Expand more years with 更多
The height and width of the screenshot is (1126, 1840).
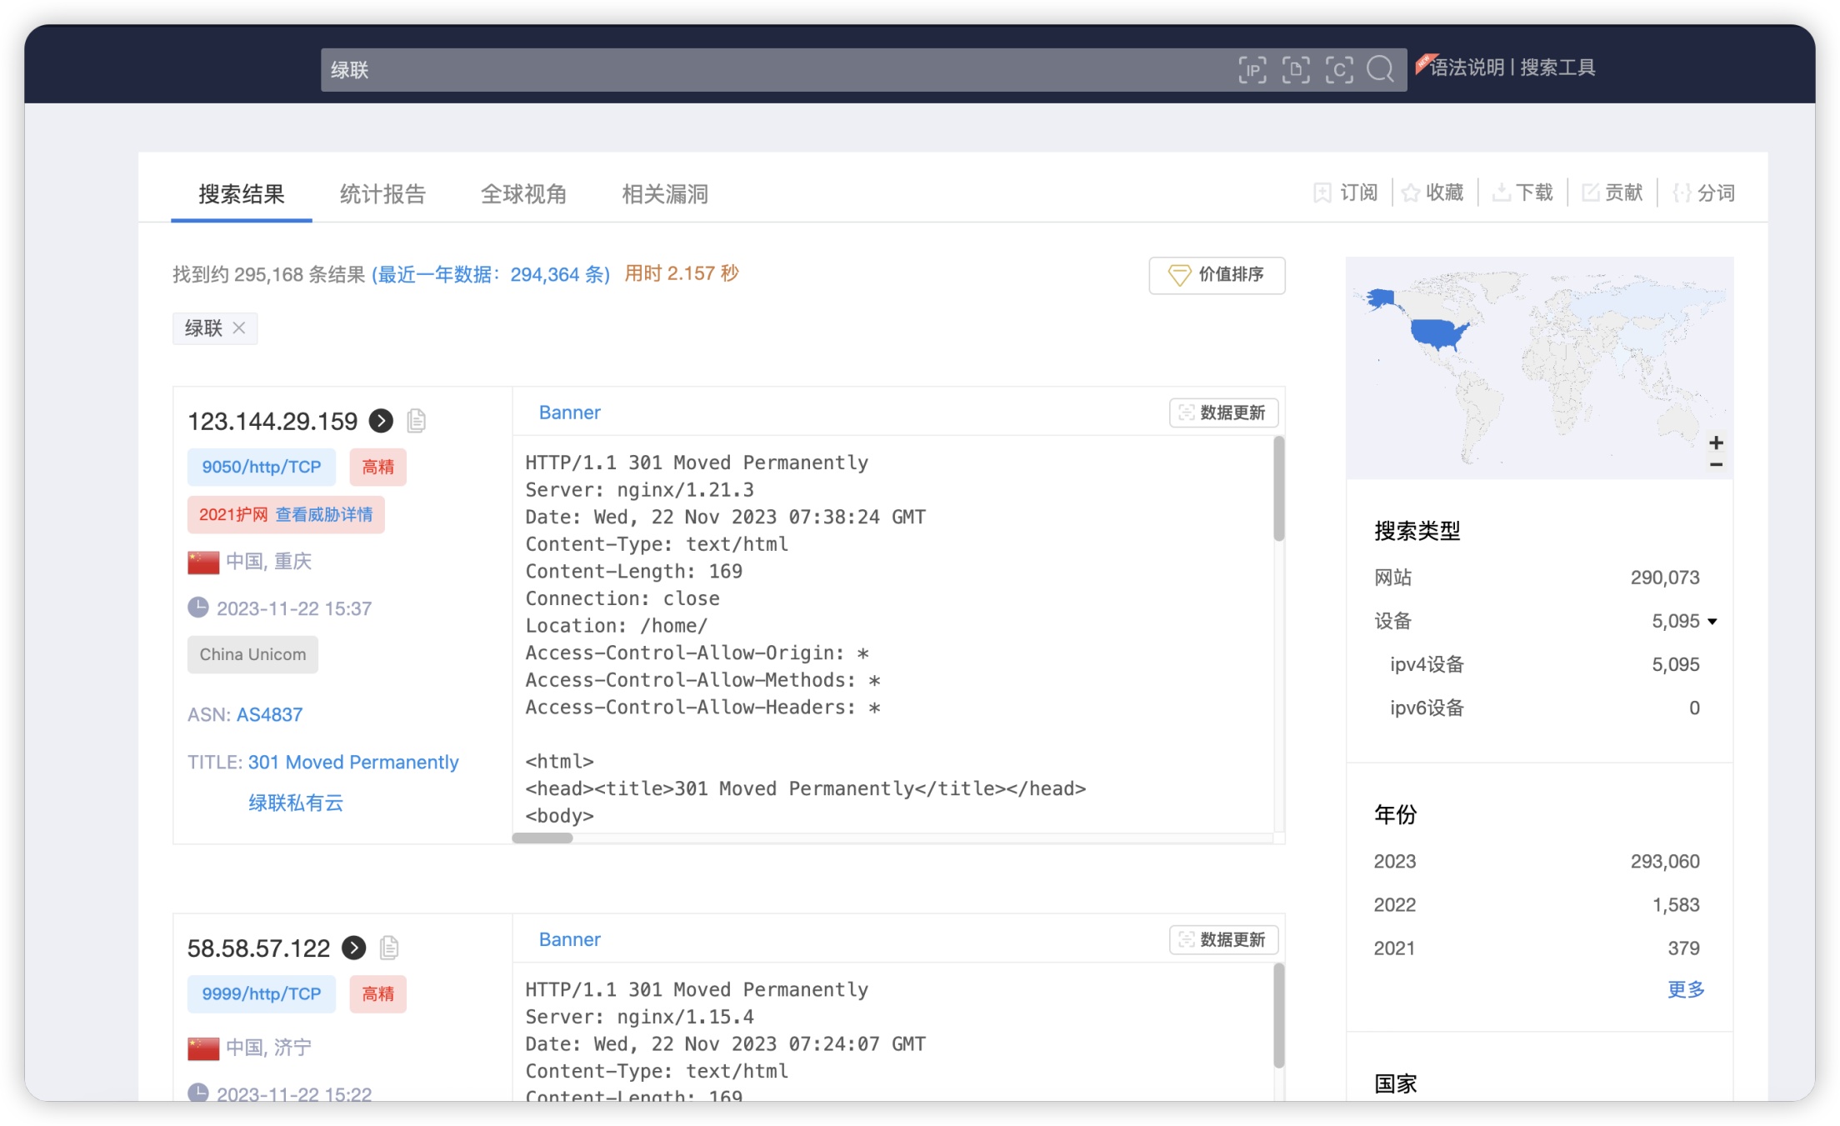coord(1685,989)
